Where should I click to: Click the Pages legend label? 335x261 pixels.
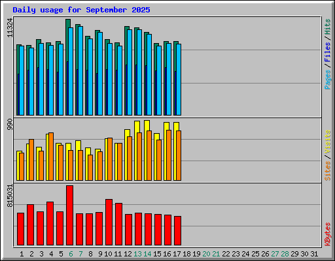327,80
